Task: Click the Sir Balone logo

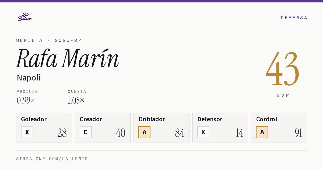Action: click(25, 17)
